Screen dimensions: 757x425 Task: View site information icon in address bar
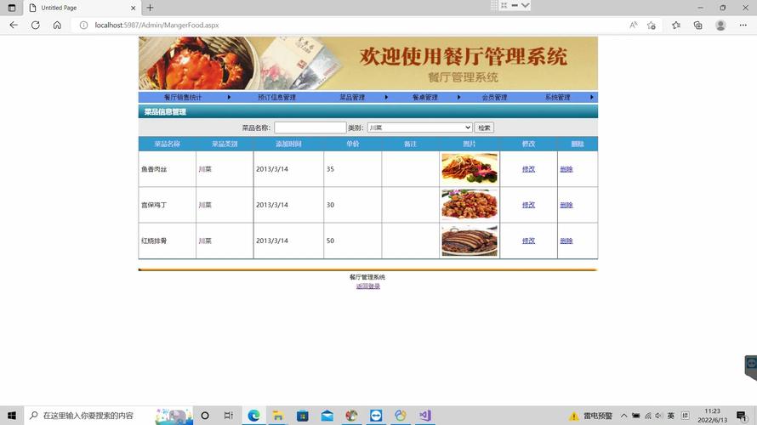83,25
